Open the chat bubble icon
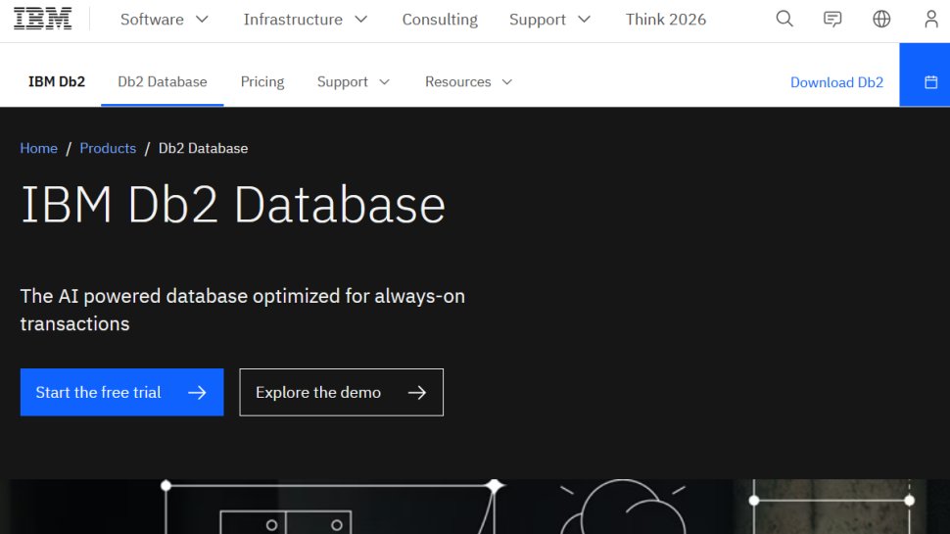 coord(832,20)
